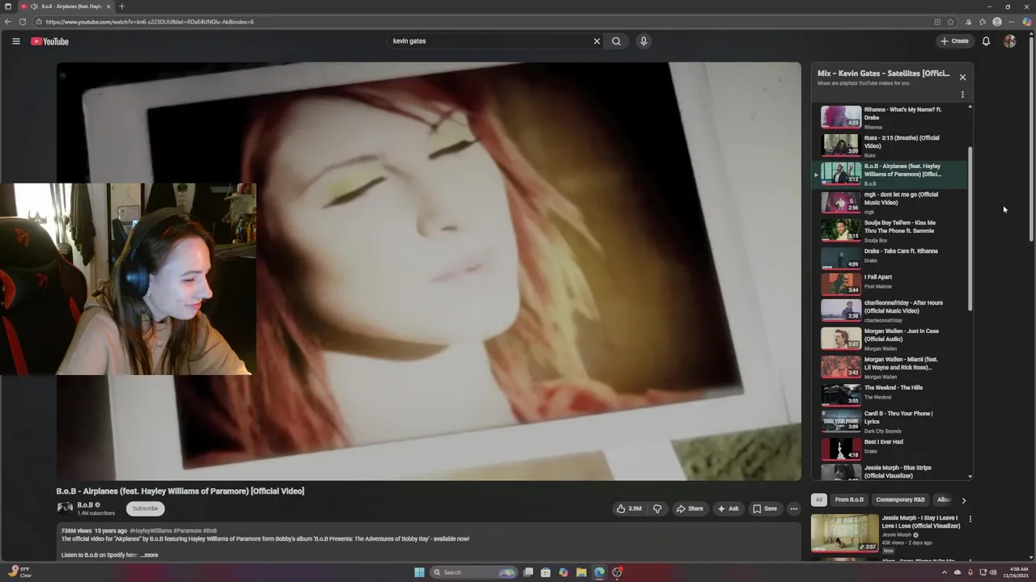Submit search with magnifier button
Viewport: 1036px width, 582px height.
tap(616, 41)
